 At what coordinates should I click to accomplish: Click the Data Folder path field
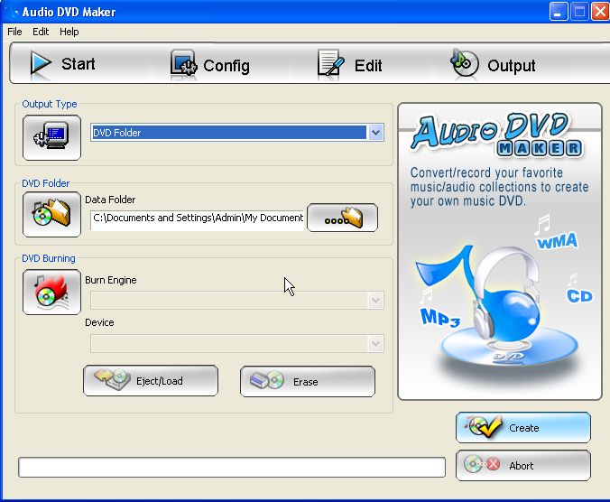click(197, 220)
